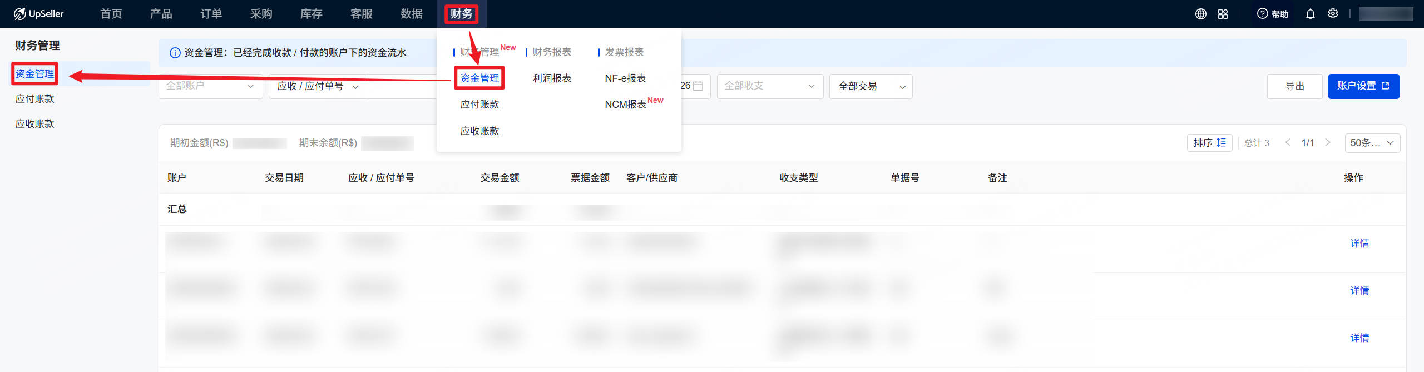Open the 50条 page size dropdown
Image resolution: width=1424 pixels, height=372 pixels.
click(1372, 142)
